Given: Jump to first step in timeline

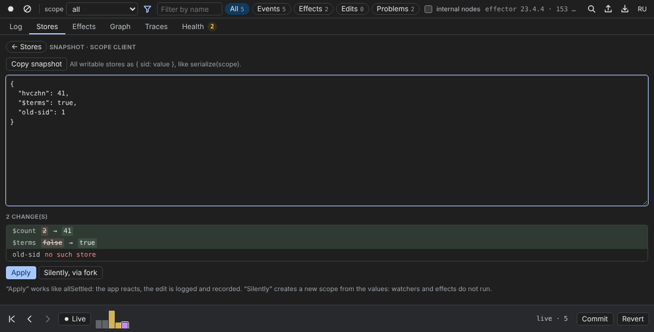Looking at the screenshot, I should pyautogui.click(x=12, y=319).
